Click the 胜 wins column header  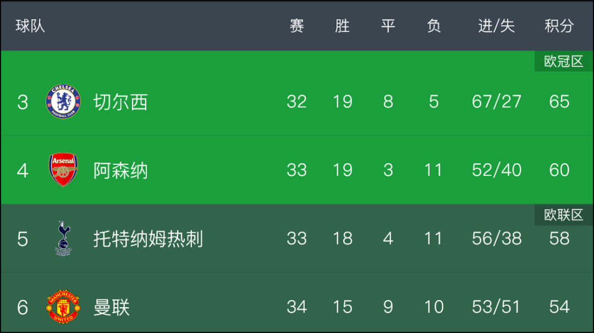tap(343, 26)
